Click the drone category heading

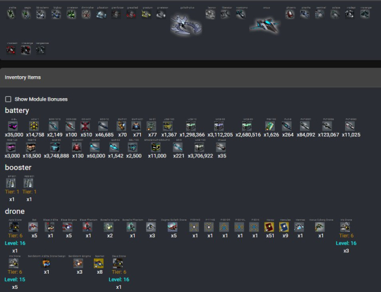[15, 211]
